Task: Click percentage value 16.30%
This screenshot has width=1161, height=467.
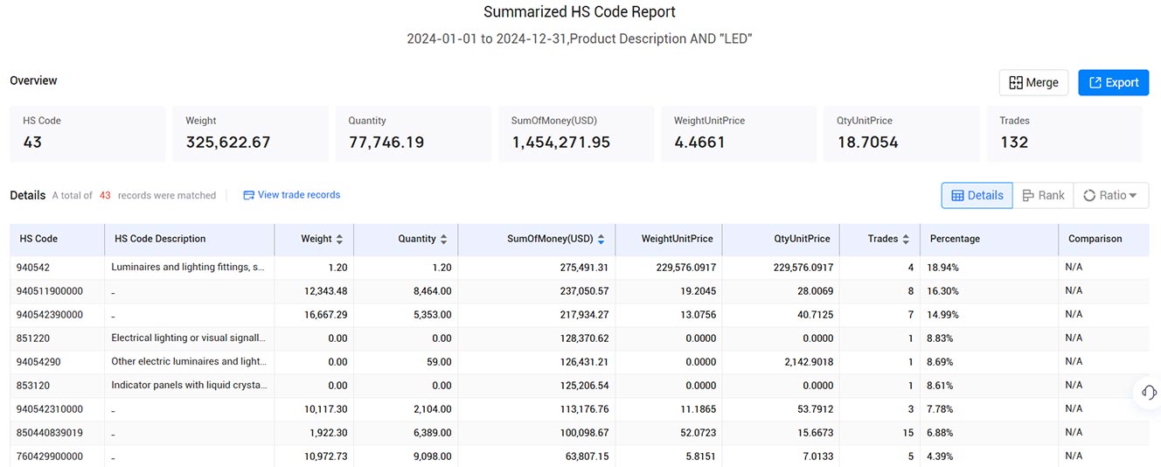Action: [944, 290]
